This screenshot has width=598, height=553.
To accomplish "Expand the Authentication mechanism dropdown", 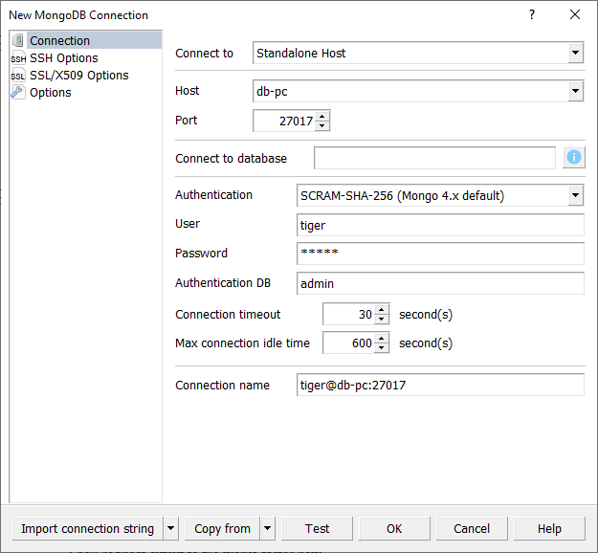I will click(x=575, y=196).
